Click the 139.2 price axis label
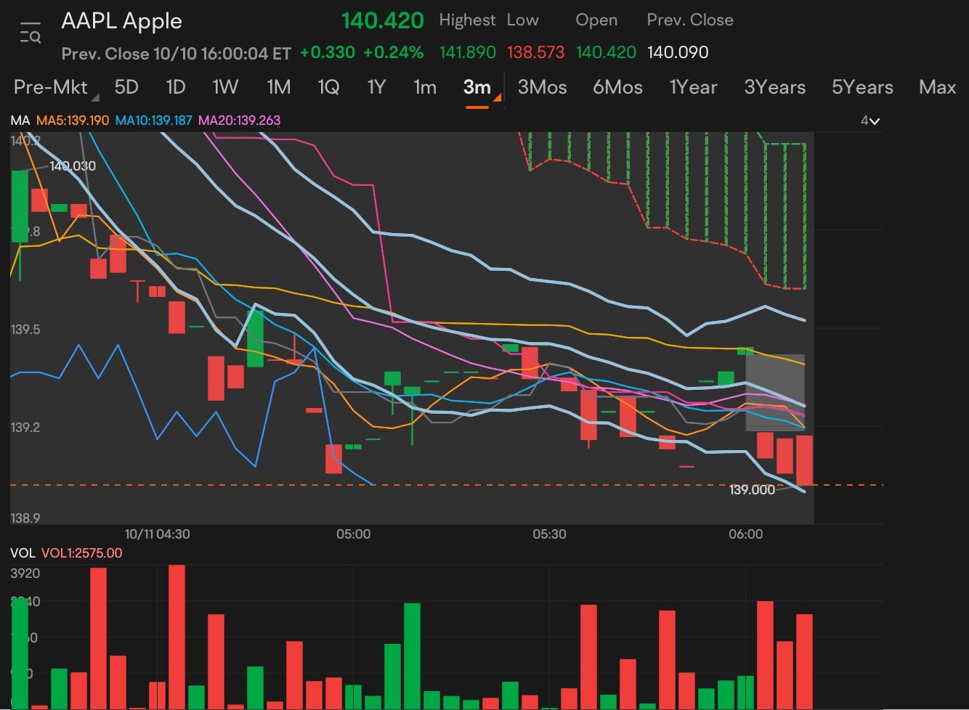969x710 pixels. (25, 428)
